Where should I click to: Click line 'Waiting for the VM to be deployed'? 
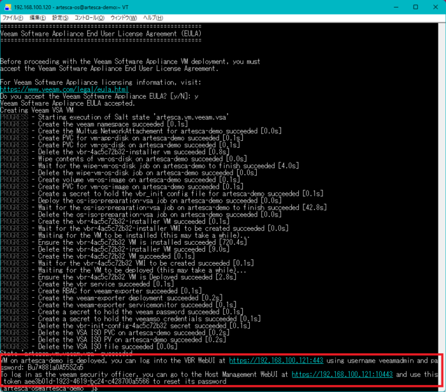pyautogui.click(x=123, y=270)
